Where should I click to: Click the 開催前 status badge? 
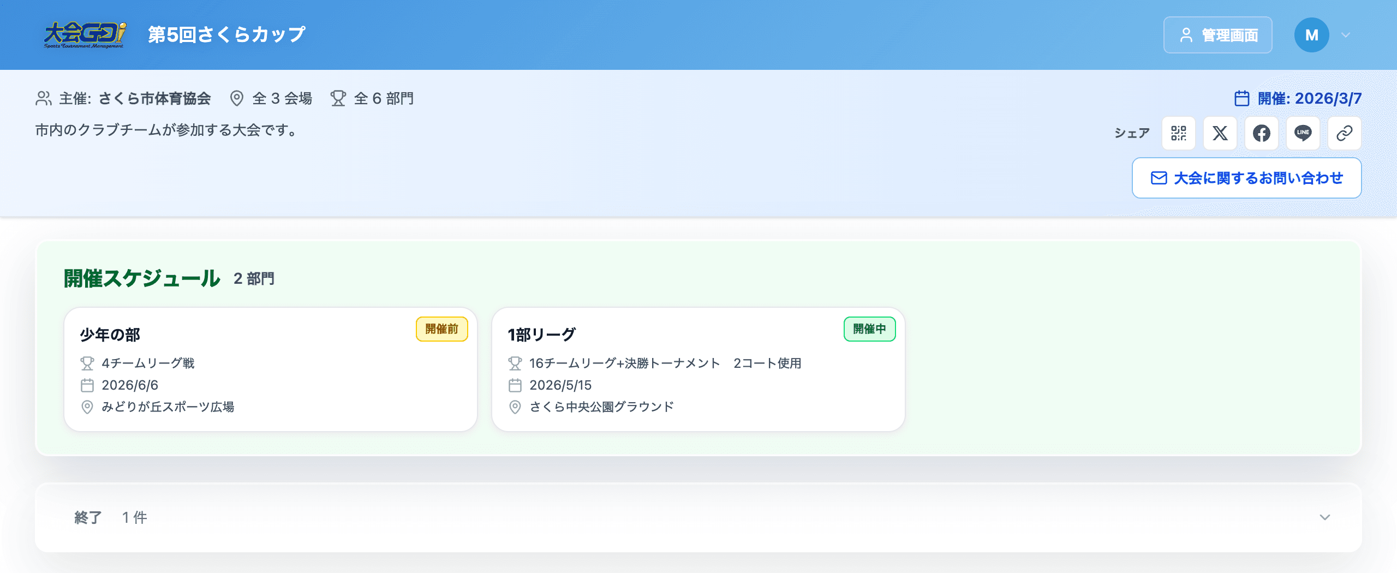coord(441,329)
